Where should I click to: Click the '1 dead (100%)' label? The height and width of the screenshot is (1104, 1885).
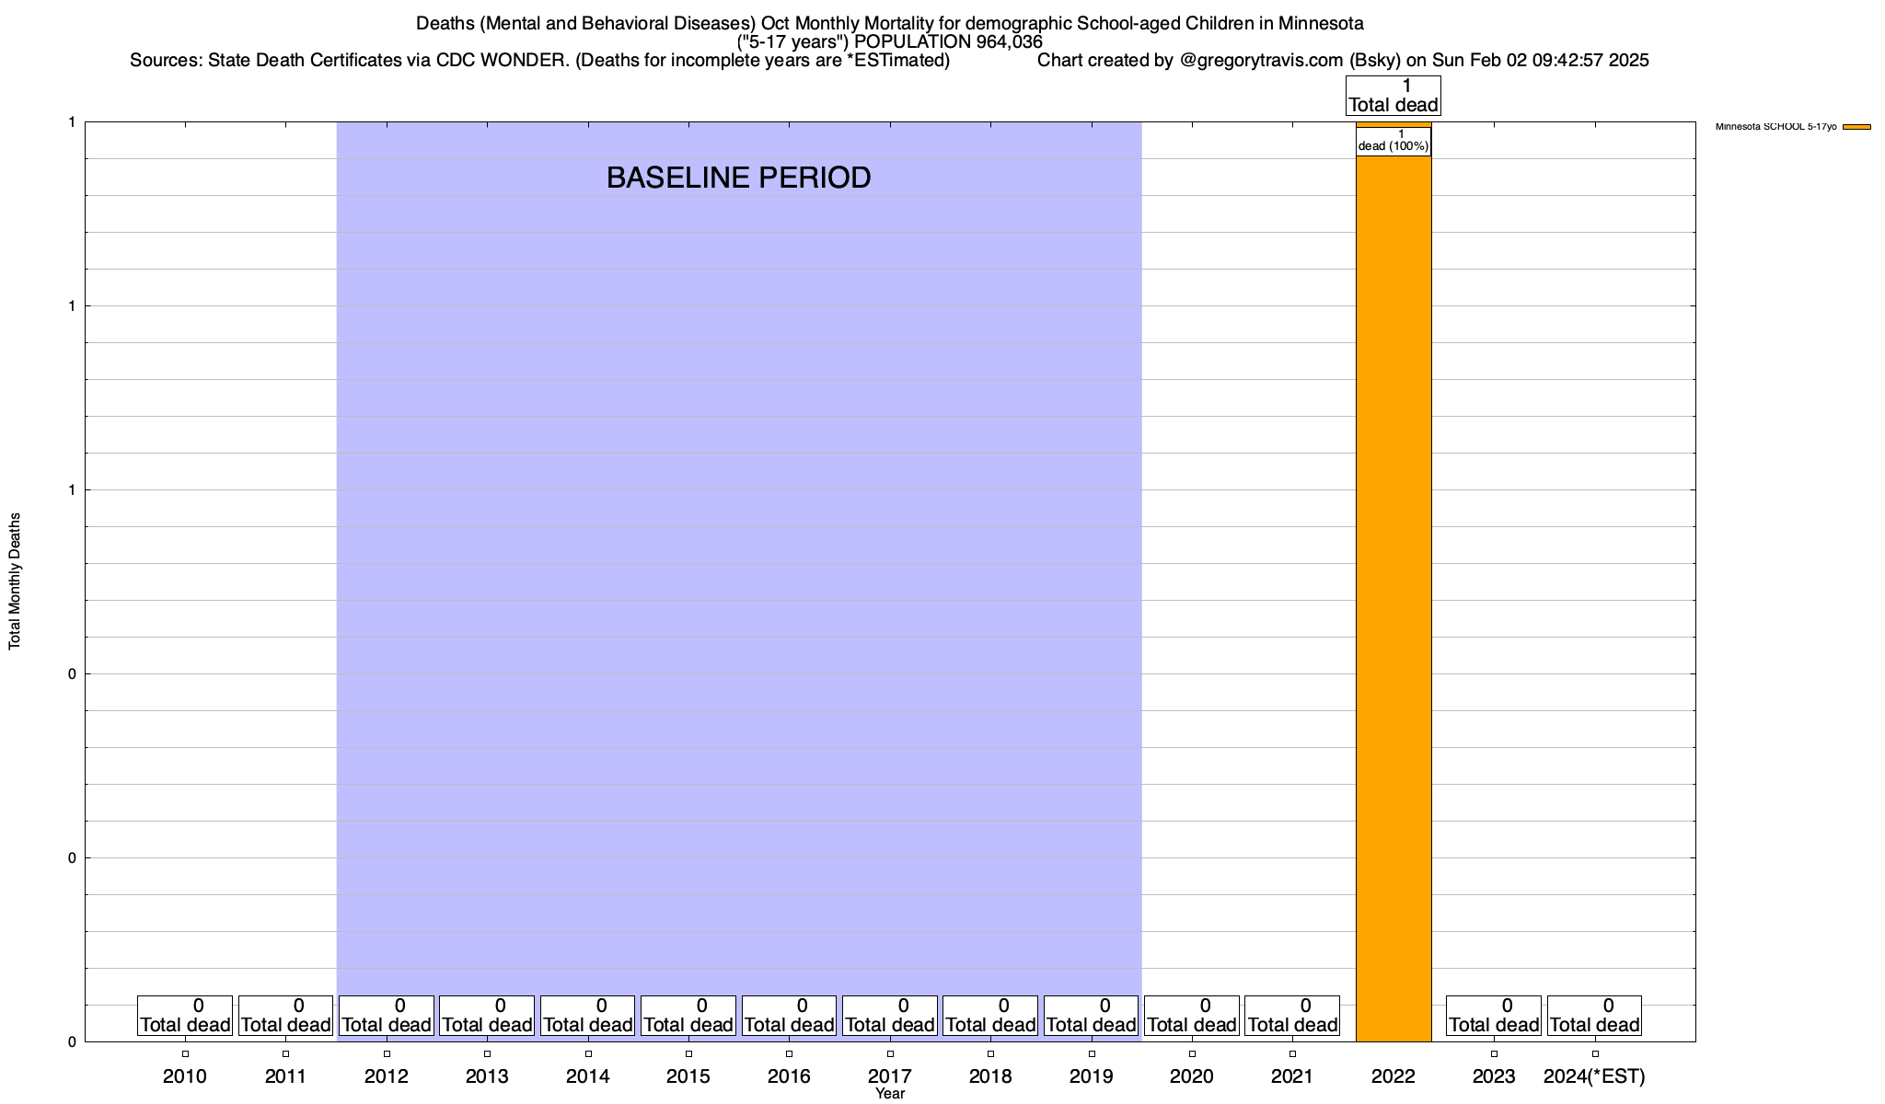point(1393,141)
